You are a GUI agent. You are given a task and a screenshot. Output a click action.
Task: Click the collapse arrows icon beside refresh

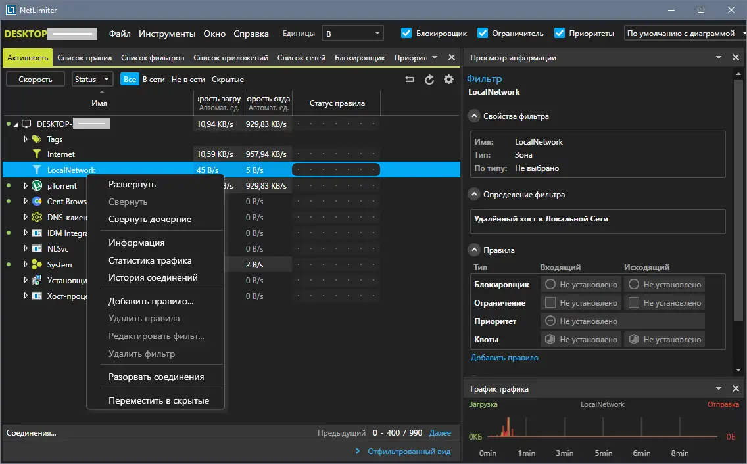[x=410, y=80]
